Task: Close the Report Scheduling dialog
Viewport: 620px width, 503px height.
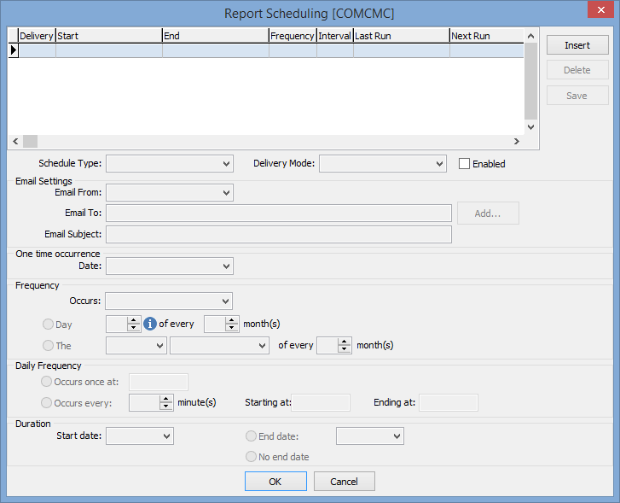Action: click(x=600, y=9)
